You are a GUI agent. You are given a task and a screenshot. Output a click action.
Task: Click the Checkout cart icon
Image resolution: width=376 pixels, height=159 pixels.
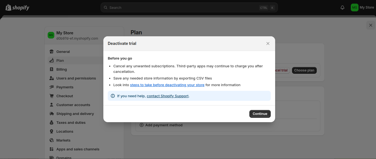click(51, 96)
